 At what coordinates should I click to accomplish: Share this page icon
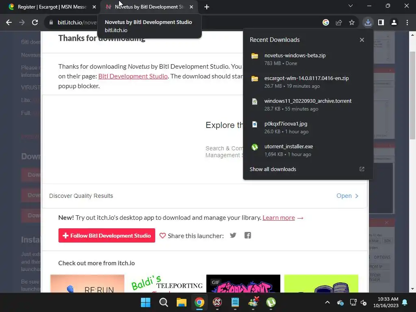coord(338,23)
